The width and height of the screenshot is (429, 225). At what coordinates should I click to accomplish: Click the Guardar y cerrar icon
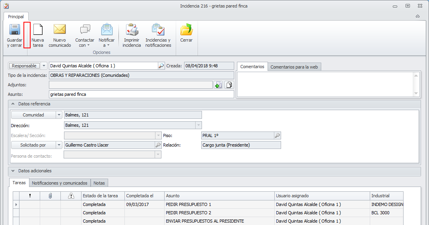click(x=15, y=30)
